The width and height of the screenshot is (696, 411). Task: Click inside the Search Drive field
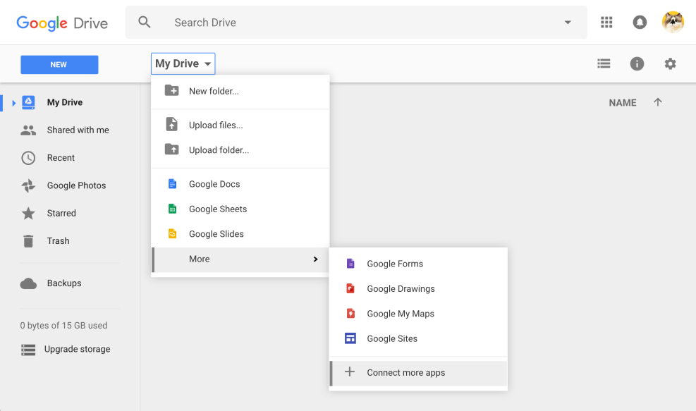(x=282, y=22)
